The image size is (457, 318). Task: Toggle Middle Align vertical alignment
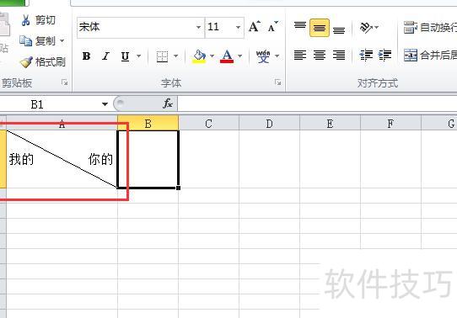point(320,28)
